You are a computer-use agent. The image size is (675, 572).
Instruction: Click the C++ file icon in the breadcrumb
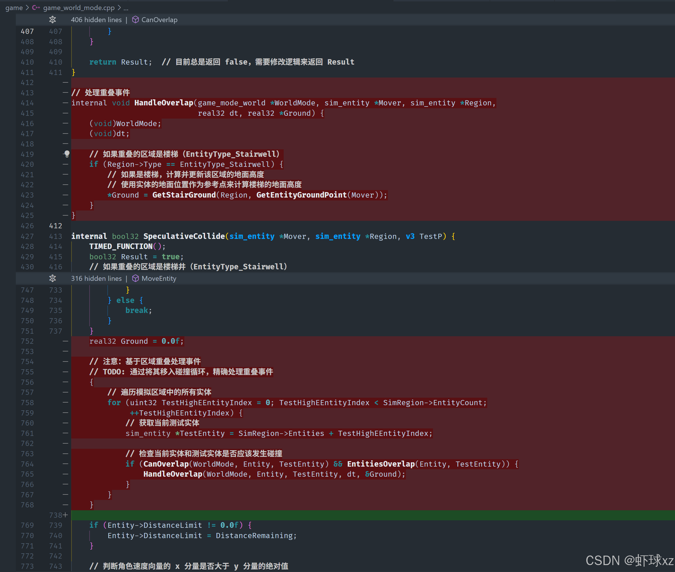click(x=36, y=7)
